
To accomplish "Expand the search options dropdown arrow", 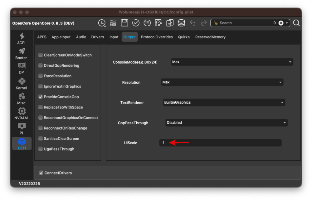I will point(287,23).
